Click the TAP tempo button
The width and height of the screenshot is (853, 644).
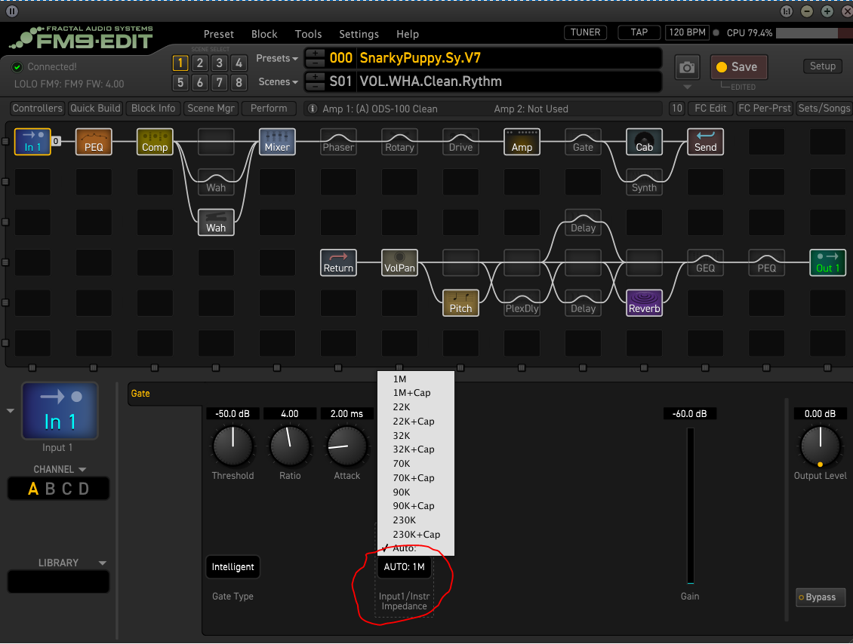(639, 32)
